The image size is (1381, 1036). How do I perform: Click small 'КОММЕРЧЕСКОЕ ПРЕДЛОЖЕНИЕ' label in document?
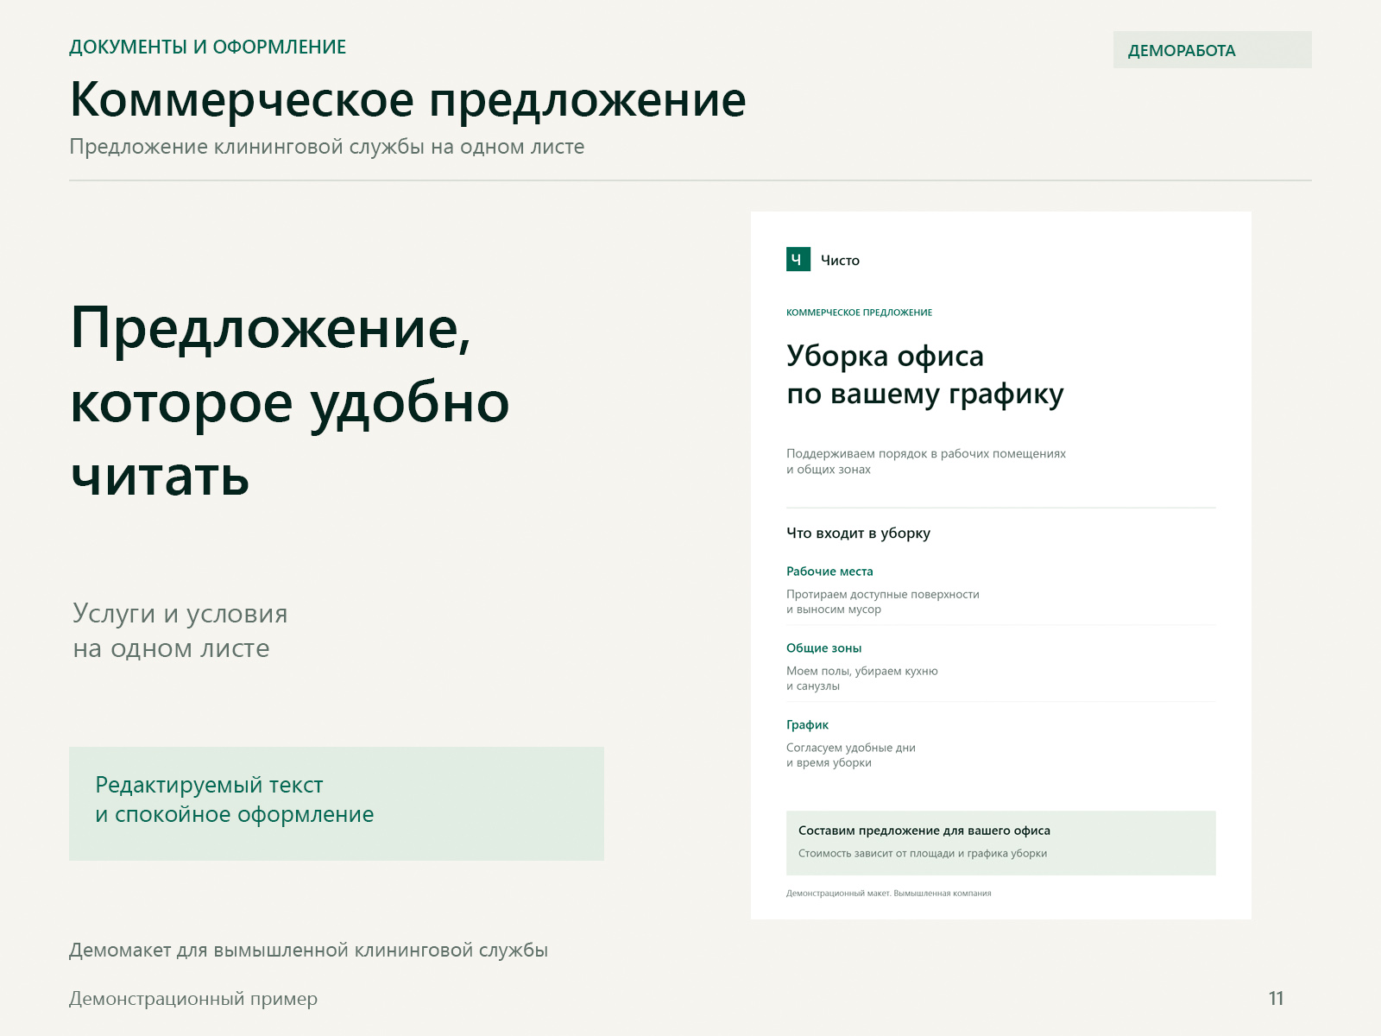[859, 313]
